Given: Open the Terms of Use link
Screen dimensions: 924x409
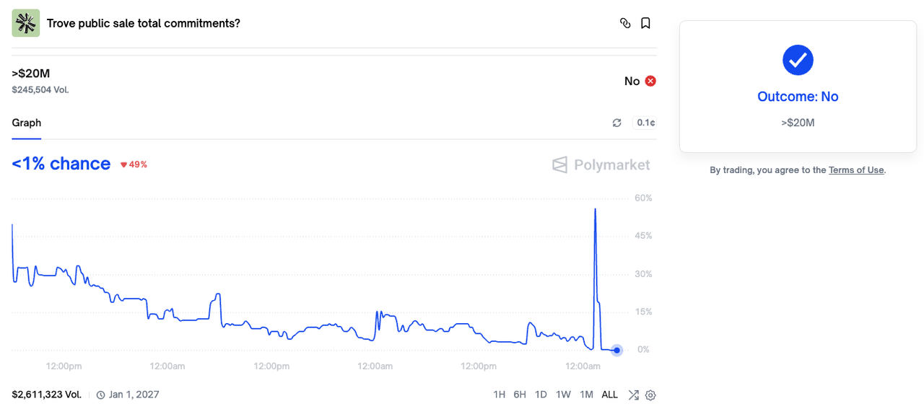Looking at the screenshot, I should pyautogui.click(x=855, y=170).
